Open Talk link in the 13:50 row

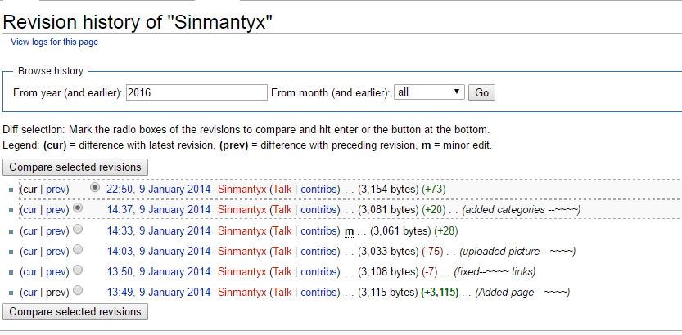pyautogui.click(x=282, y=271)
